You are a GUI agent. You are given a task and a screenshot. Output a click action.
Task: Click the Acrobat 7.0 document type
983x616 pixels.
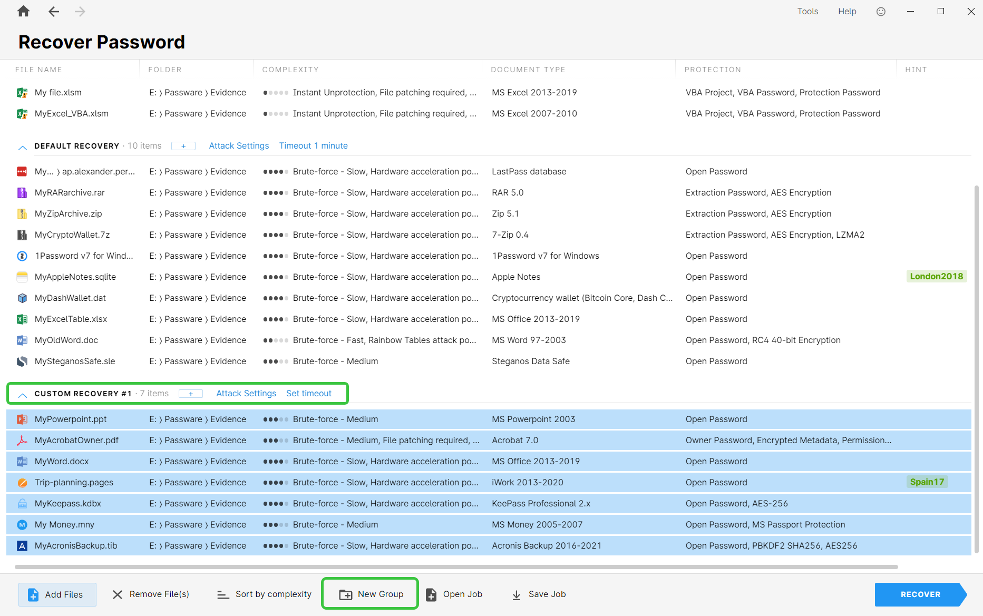point(515,441)
